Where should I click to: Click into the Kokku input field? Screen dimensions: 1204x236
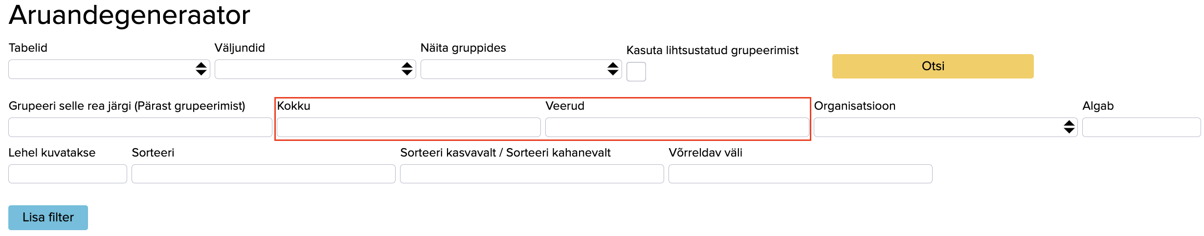tap(408, 127)
